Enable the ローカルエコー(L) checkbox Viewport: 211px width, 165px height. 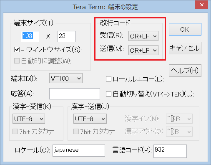(x=108, y=79)
